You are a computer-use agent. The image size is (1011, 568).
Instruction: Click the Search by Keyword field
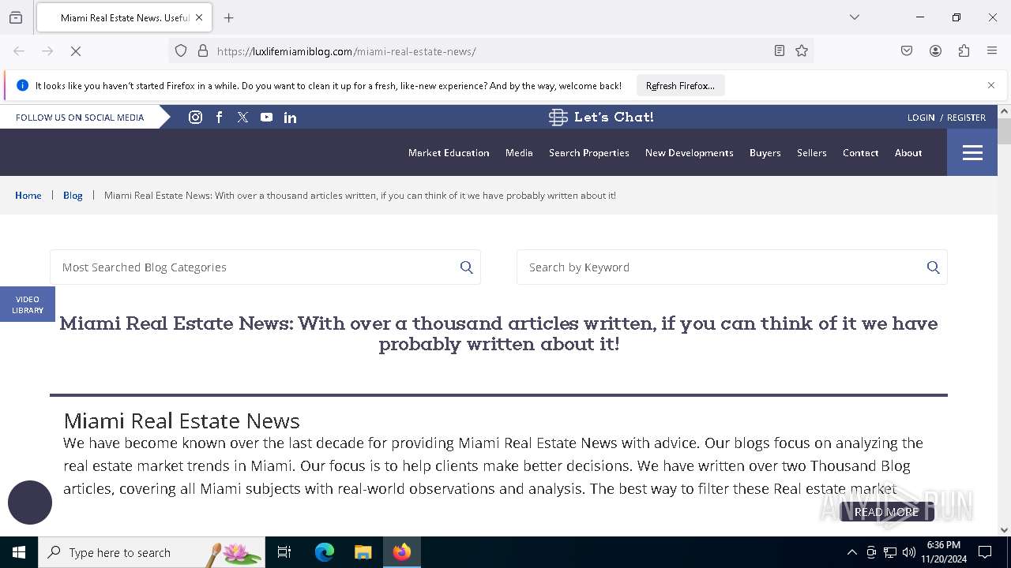[x=732, y=267]
